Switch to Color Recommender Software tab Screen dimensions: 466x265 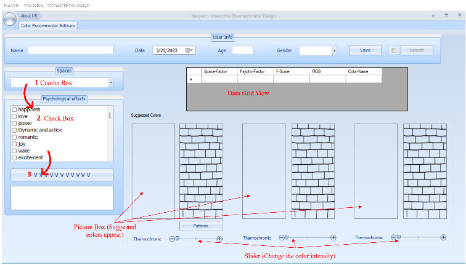(48, 25)
